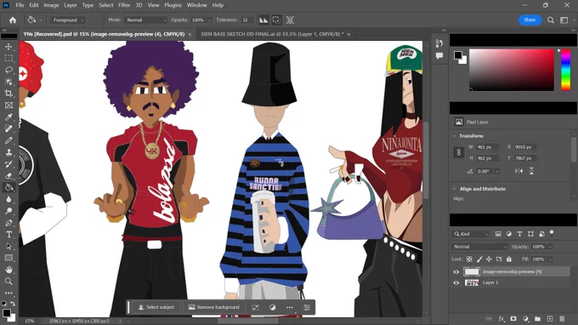Viewport: 578px width, 325px height.
Task: Select the History Brush tool
Action: point(8,164)
